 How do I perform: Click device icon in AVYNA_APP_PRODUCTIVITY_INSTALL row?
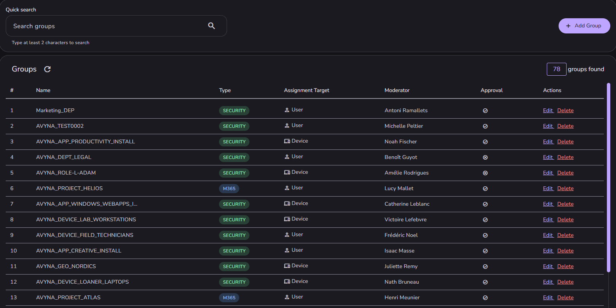click(287, 141)
